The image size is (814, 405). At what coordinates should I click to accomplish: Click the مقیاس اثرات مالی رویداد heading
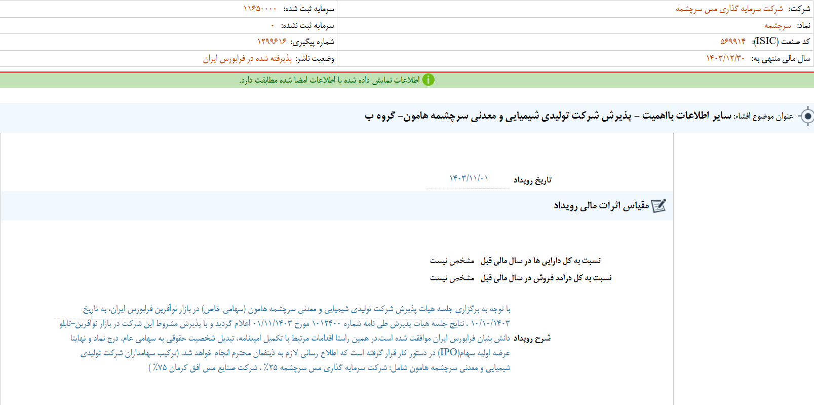coord(601,205)
